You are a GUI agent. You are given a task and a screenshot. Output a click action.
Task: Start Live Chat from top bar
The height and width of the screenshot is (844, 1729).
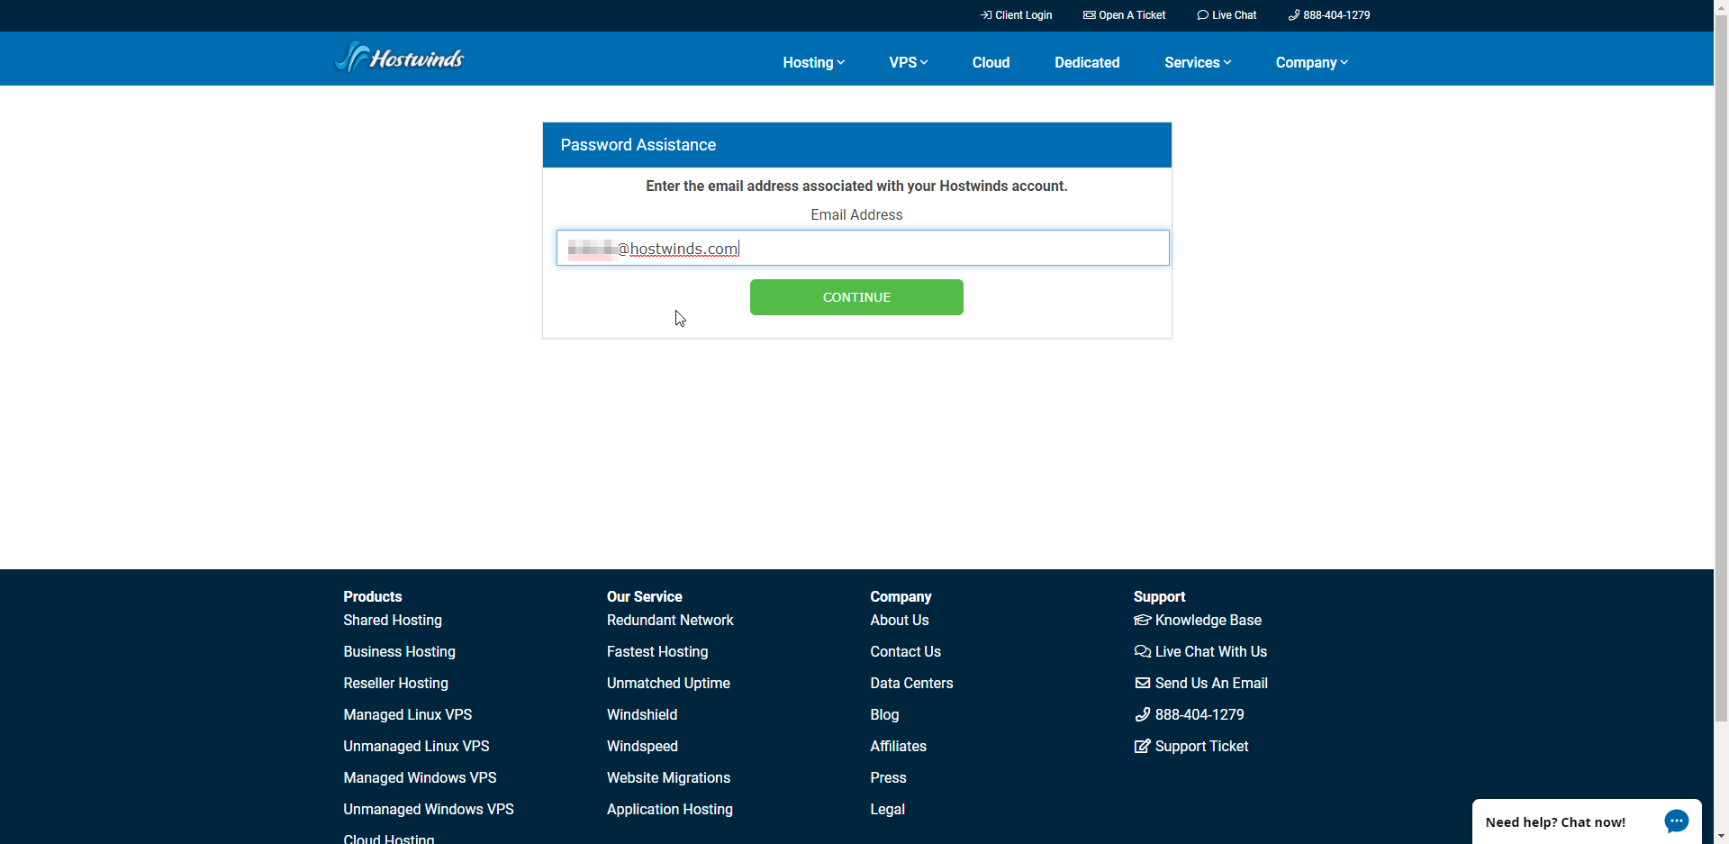pos(1227,15)
